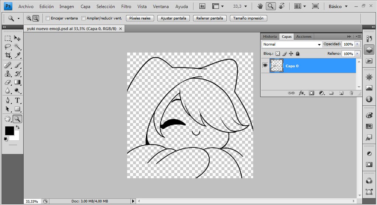Delete layer with trash icon
Screen dimensions: 377x205
(351, 93)
